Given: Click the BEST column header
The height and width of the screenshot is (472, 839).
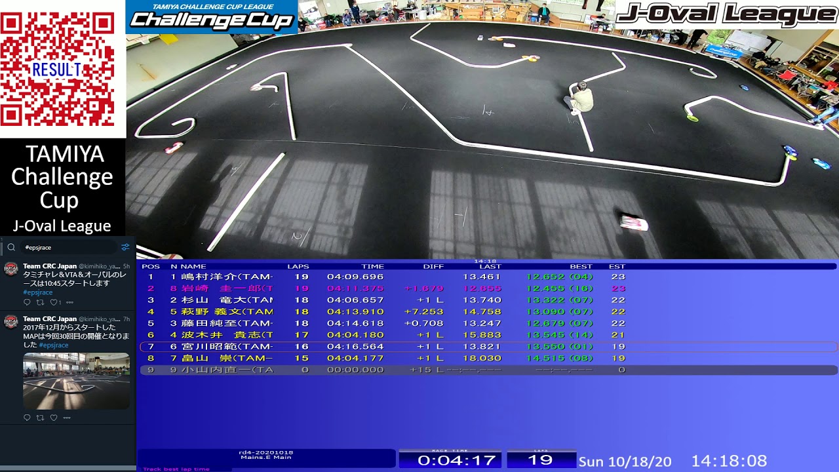Looking at the screenshot, I should coord(581,267).
